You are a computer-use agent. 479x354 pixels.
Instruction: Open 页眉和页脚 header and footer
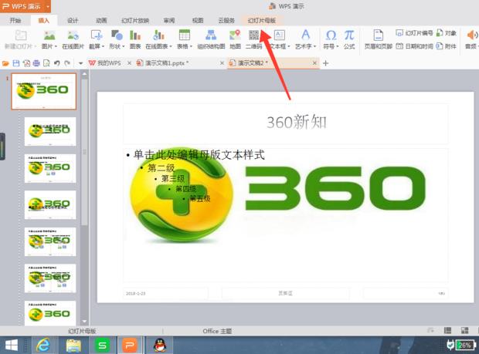click(379, 39)
